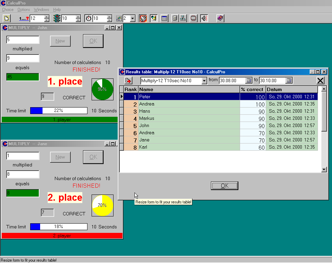The image size is (332, 263).
Task: Click New in John's MULTIPLY window
Action: pyautogui.click(x=60, y=41)
